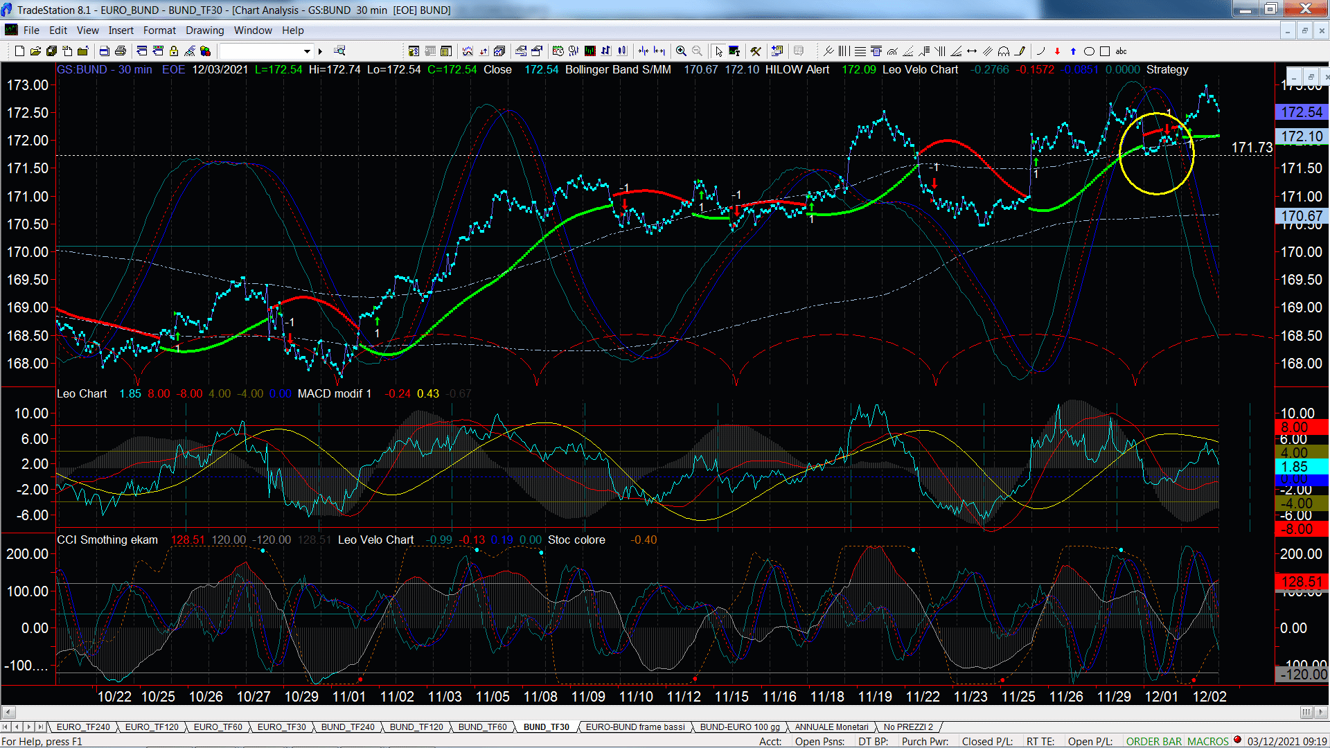Create a new window with the blank page icon
1330x748 pixels.
click(x=19, y=51)
